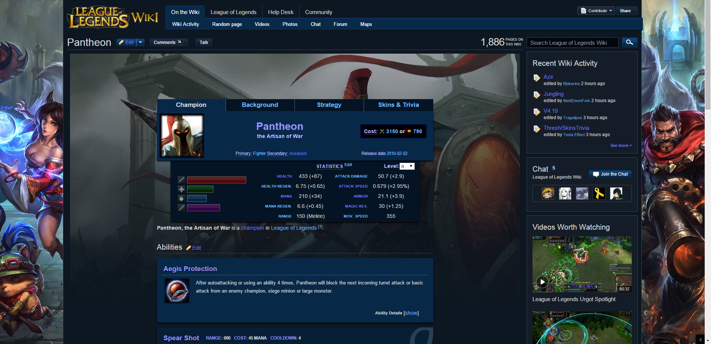Click the League of Legends Wiki logo
Viewport: 711px width, 344px height.
tap(113, 17)
